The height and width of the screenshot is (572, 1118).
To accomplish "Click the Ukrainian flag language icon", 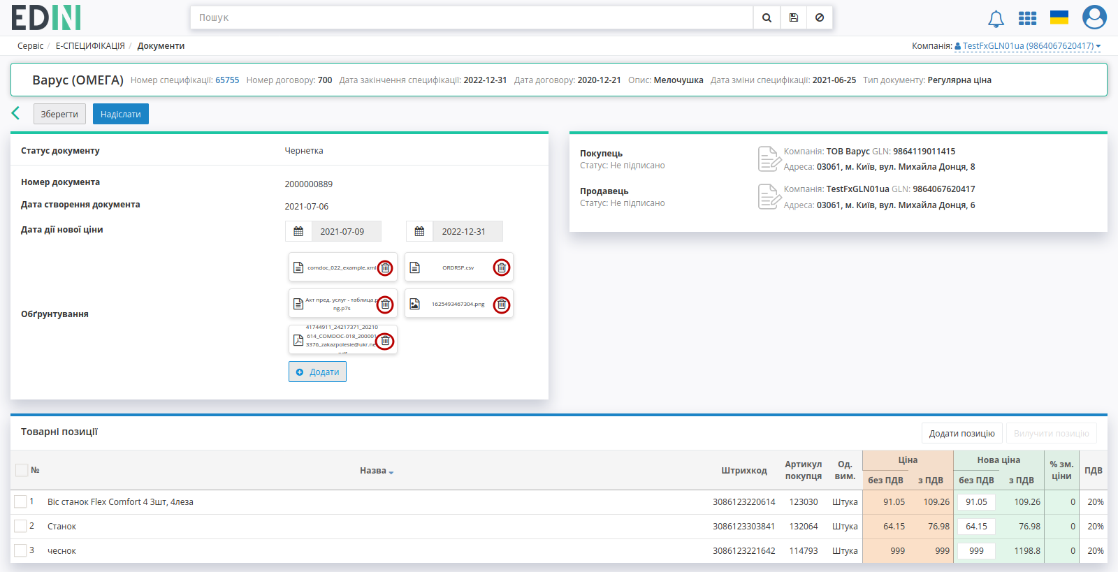I will tap(1059, 17).
